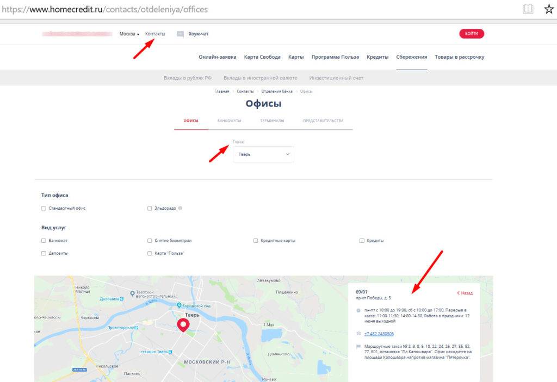Click the info icon next to Эльдорадо
557x382 pixels.
click(x=180, y=208)
